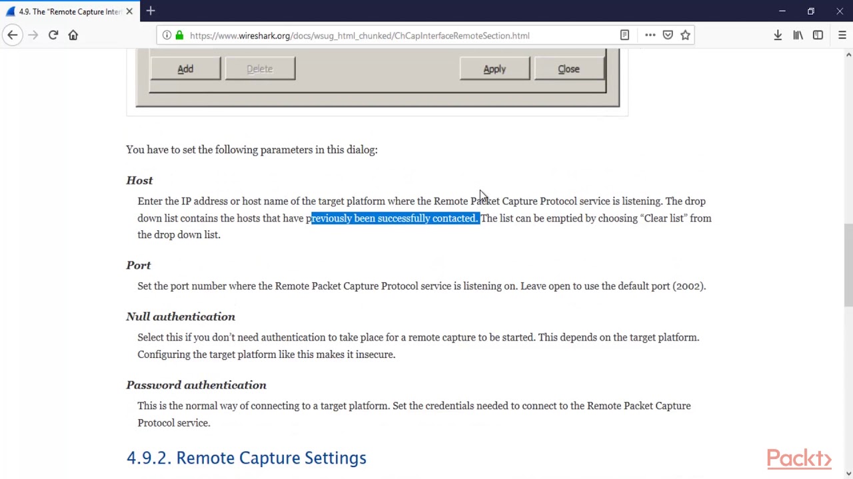Open the Firefox hamburger menu
This screenshot has height=479, width=853.
pos(842,35)
